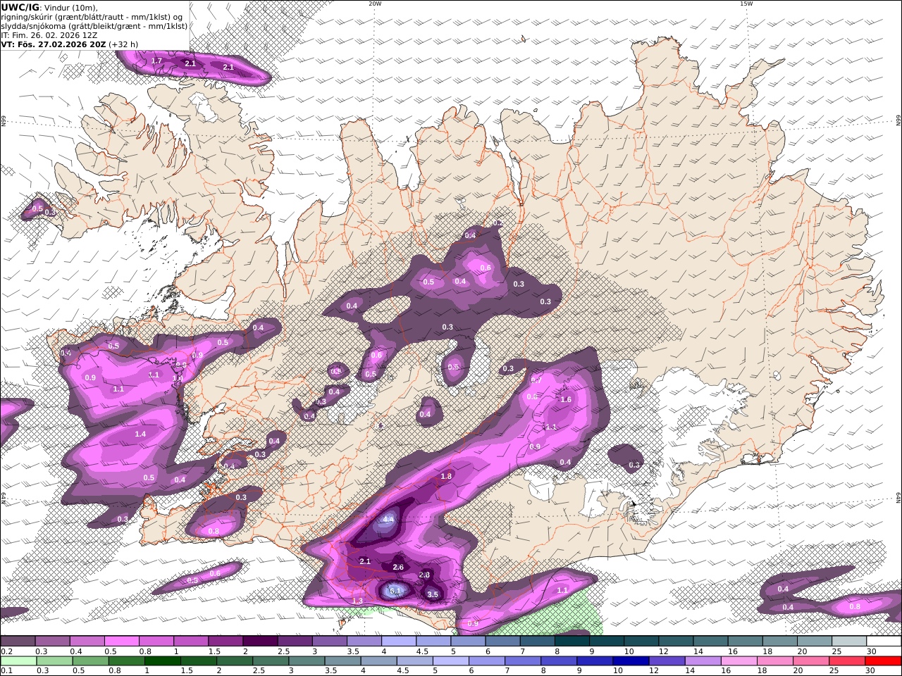Click the 1.8 value label on the map
This screenshot has height=676, width=902.
446,476
